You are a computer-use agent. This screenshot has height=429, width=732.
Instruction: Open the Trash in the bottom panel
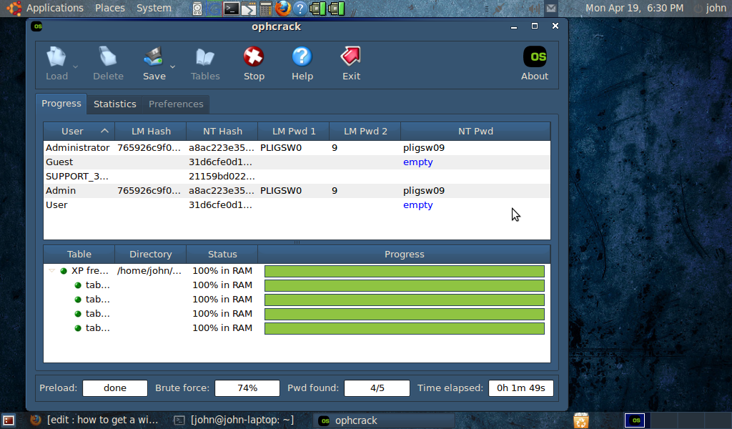581,420
